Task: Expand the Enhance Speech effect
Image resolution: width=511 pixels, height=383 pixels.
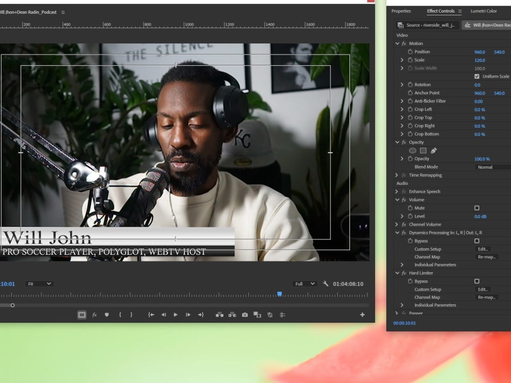Action: pyautogui.click(x=397, y=192)
